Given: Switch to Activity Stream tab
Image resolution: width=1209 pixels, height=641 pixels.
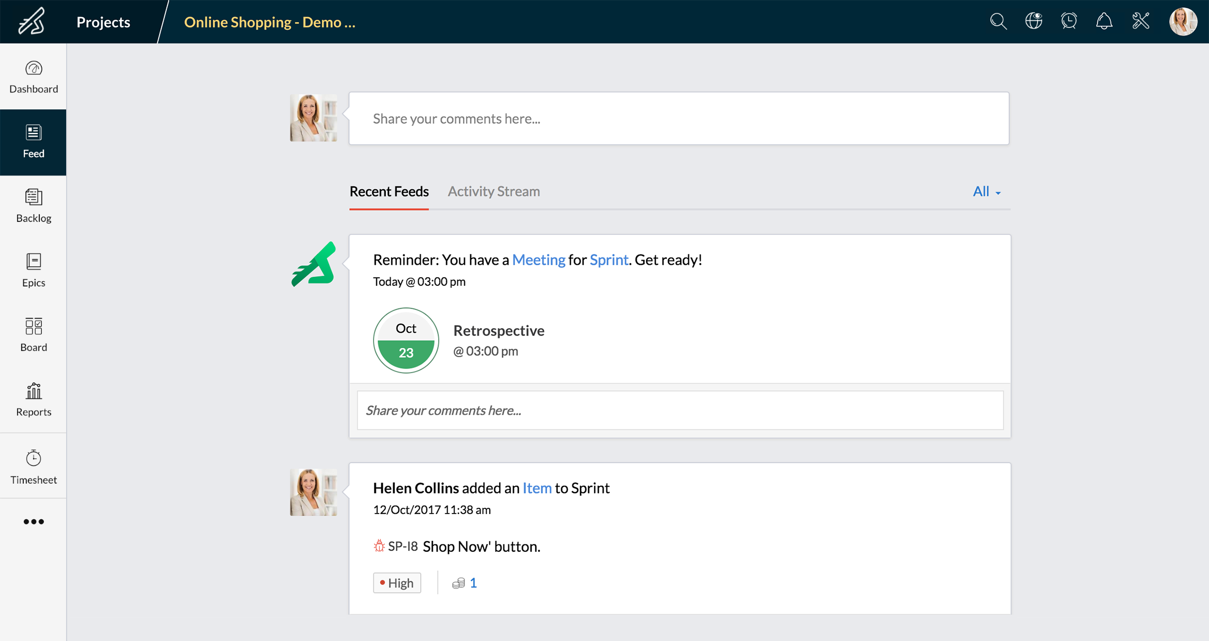Looking at the screenshot, I should click(494, 191).
